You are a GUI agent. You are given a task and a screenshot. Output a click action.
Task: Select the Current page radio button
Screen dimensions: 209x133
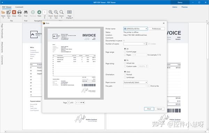point(125,52)
